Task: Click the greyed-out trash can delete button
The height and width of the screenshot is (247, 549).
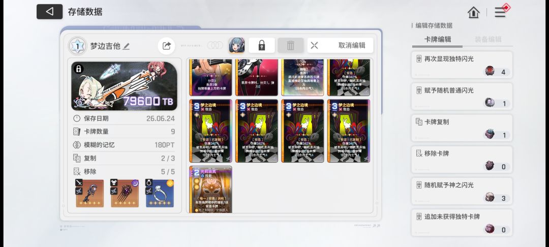Action: pos(290,45)
